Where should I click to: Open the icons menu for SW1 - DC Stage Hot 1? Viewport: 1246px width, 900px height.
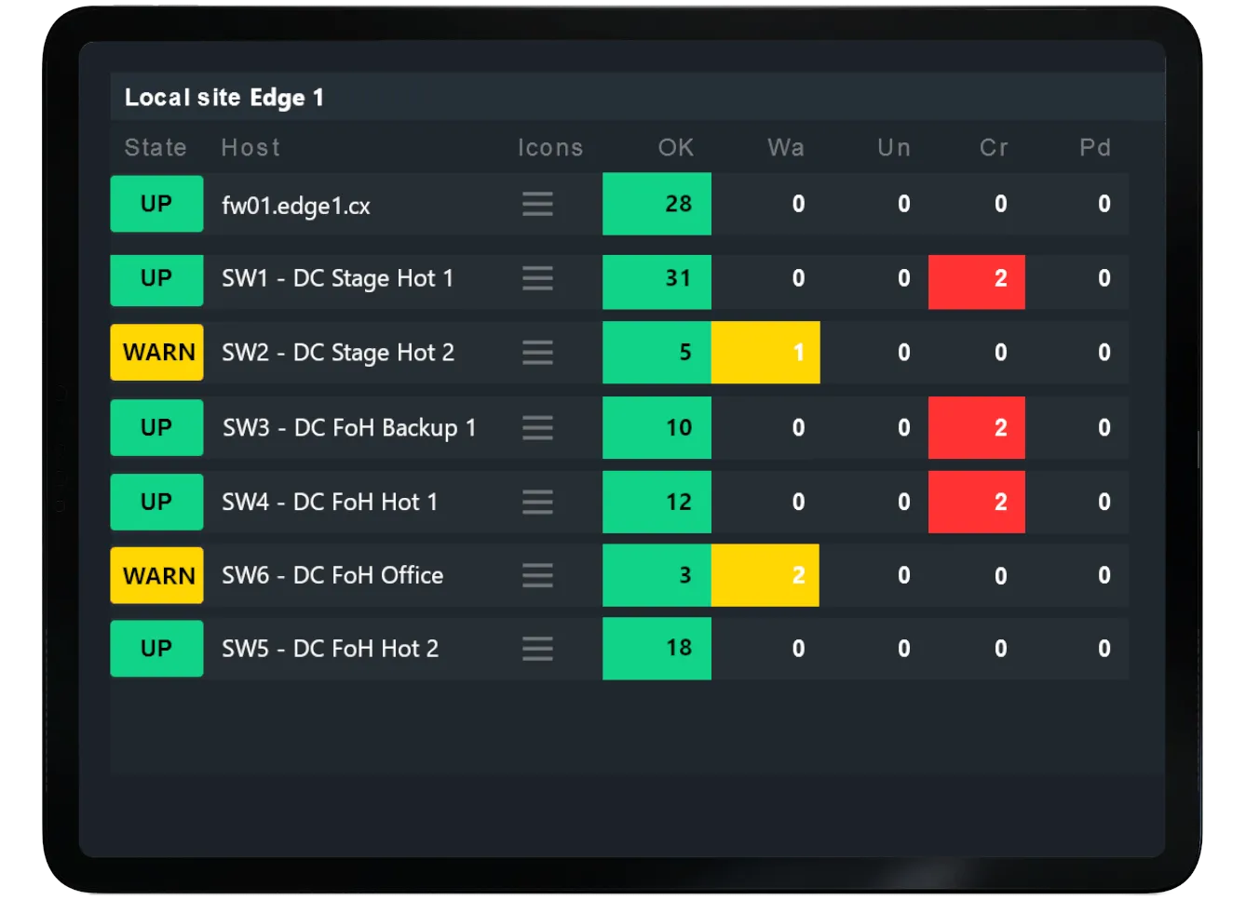[537, 280]
